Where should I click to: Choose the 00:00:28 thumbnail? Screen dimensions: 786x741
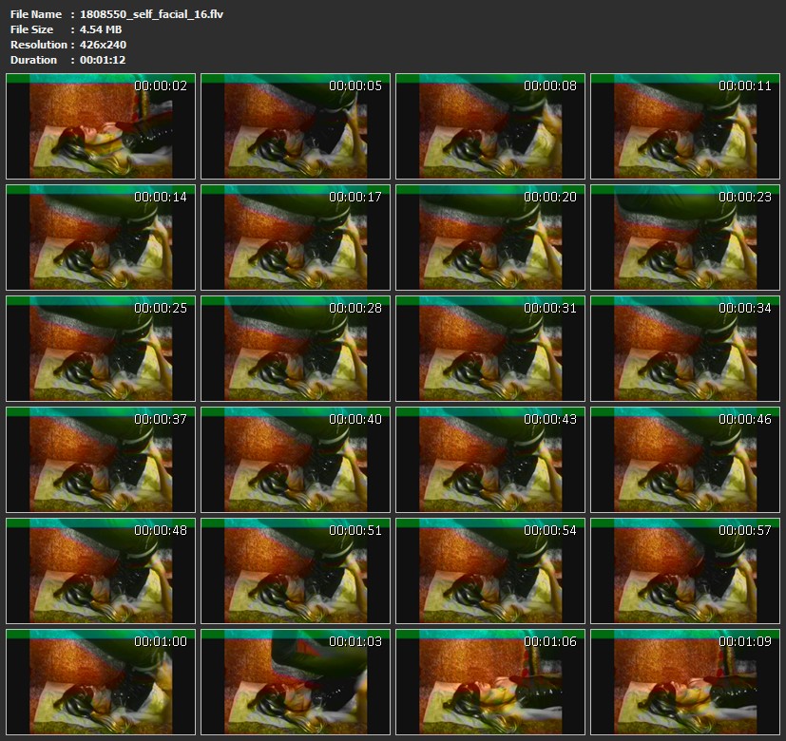click(x=296, y=349)
